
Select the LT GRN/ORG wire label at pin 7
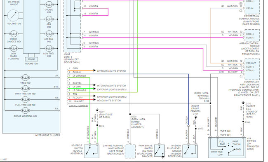[80, 90]
